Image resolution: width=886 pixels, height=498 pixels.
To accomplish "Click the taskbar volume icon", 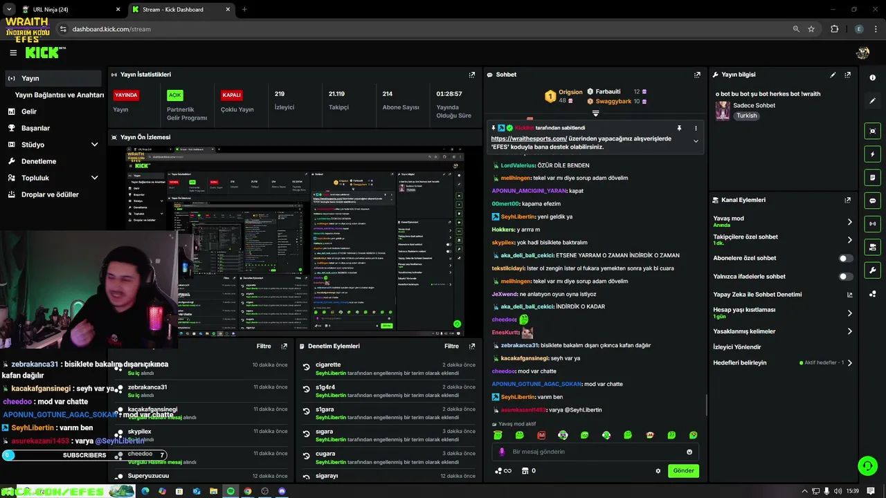I will (x=837, y=491).
